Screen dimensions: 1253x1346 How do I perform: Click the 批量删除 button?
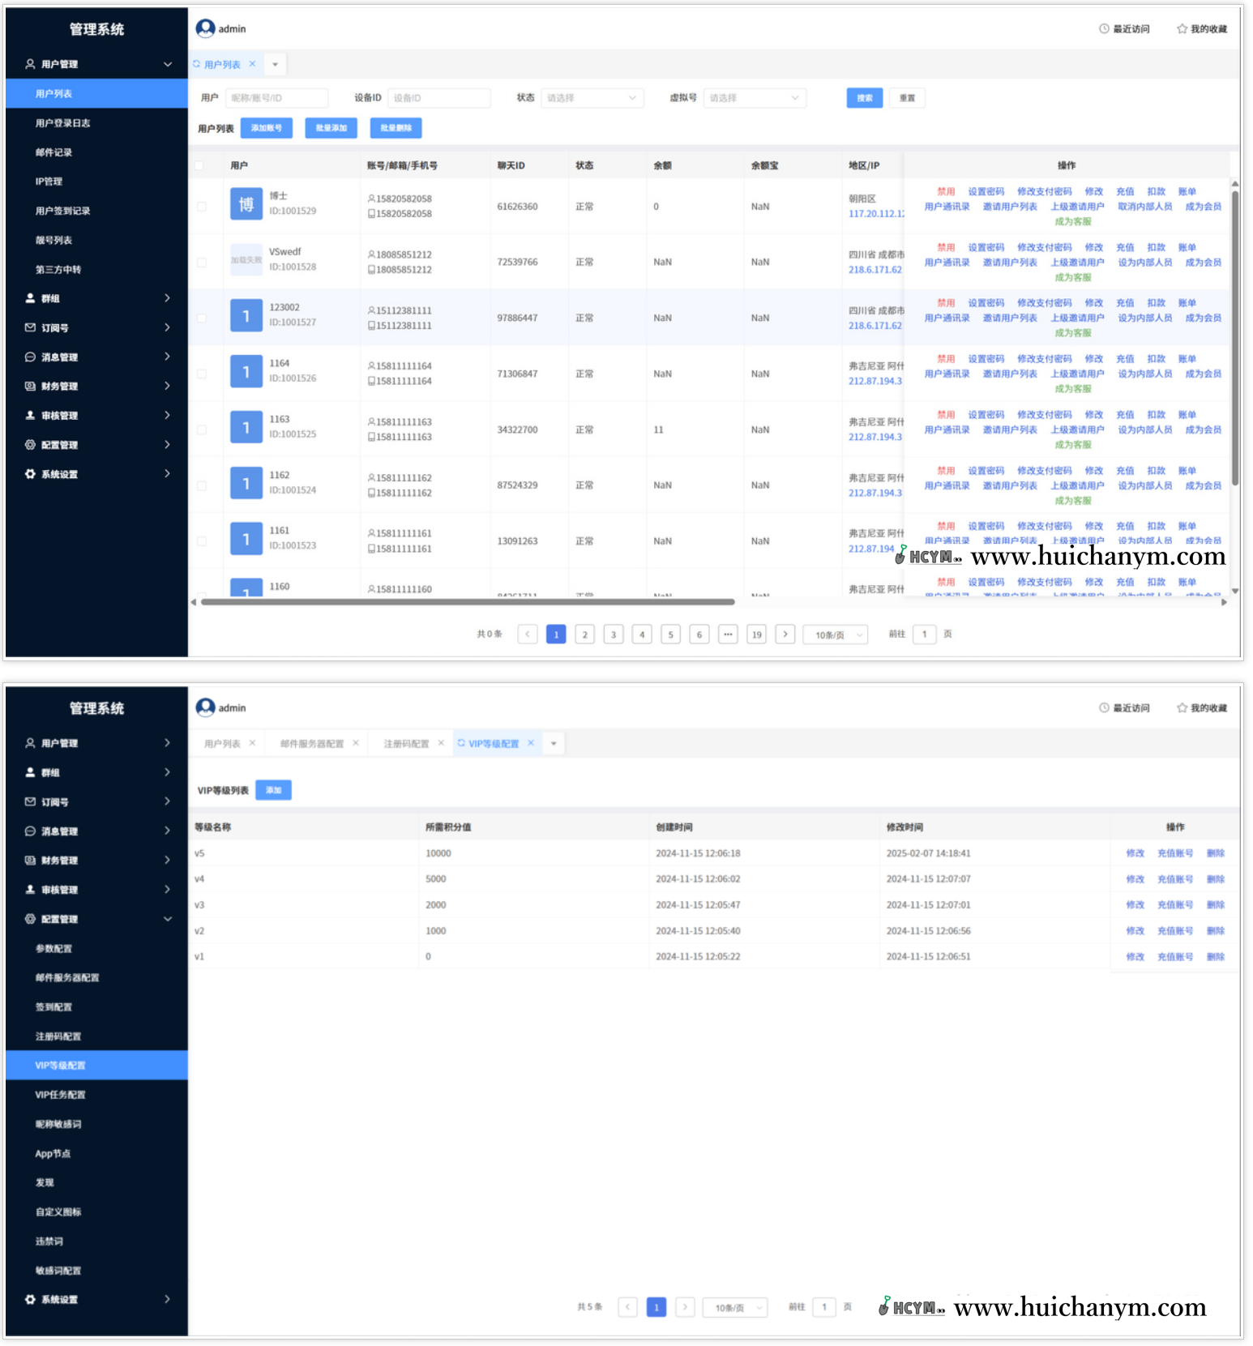pos(396,128)
